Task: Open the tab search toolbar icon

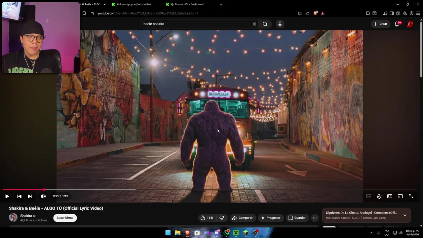Action: [x=374, y=13]
